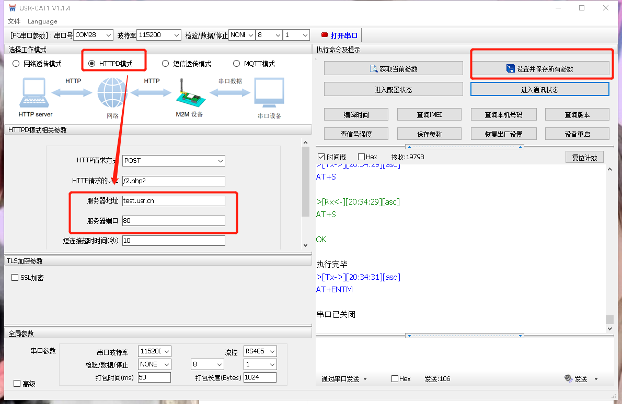Click the red serial port open icon
622x404 pixels.
tap(325, 35)
